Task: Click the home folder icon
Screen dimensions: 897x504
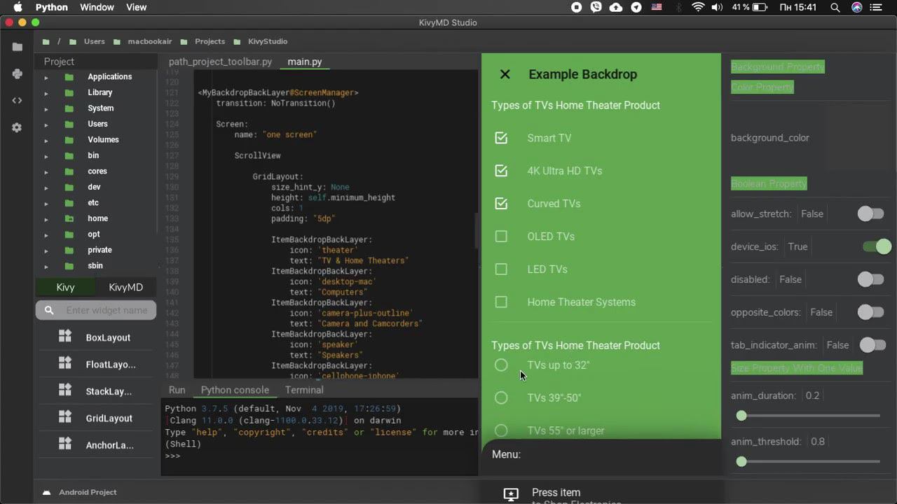Action: 69,218
